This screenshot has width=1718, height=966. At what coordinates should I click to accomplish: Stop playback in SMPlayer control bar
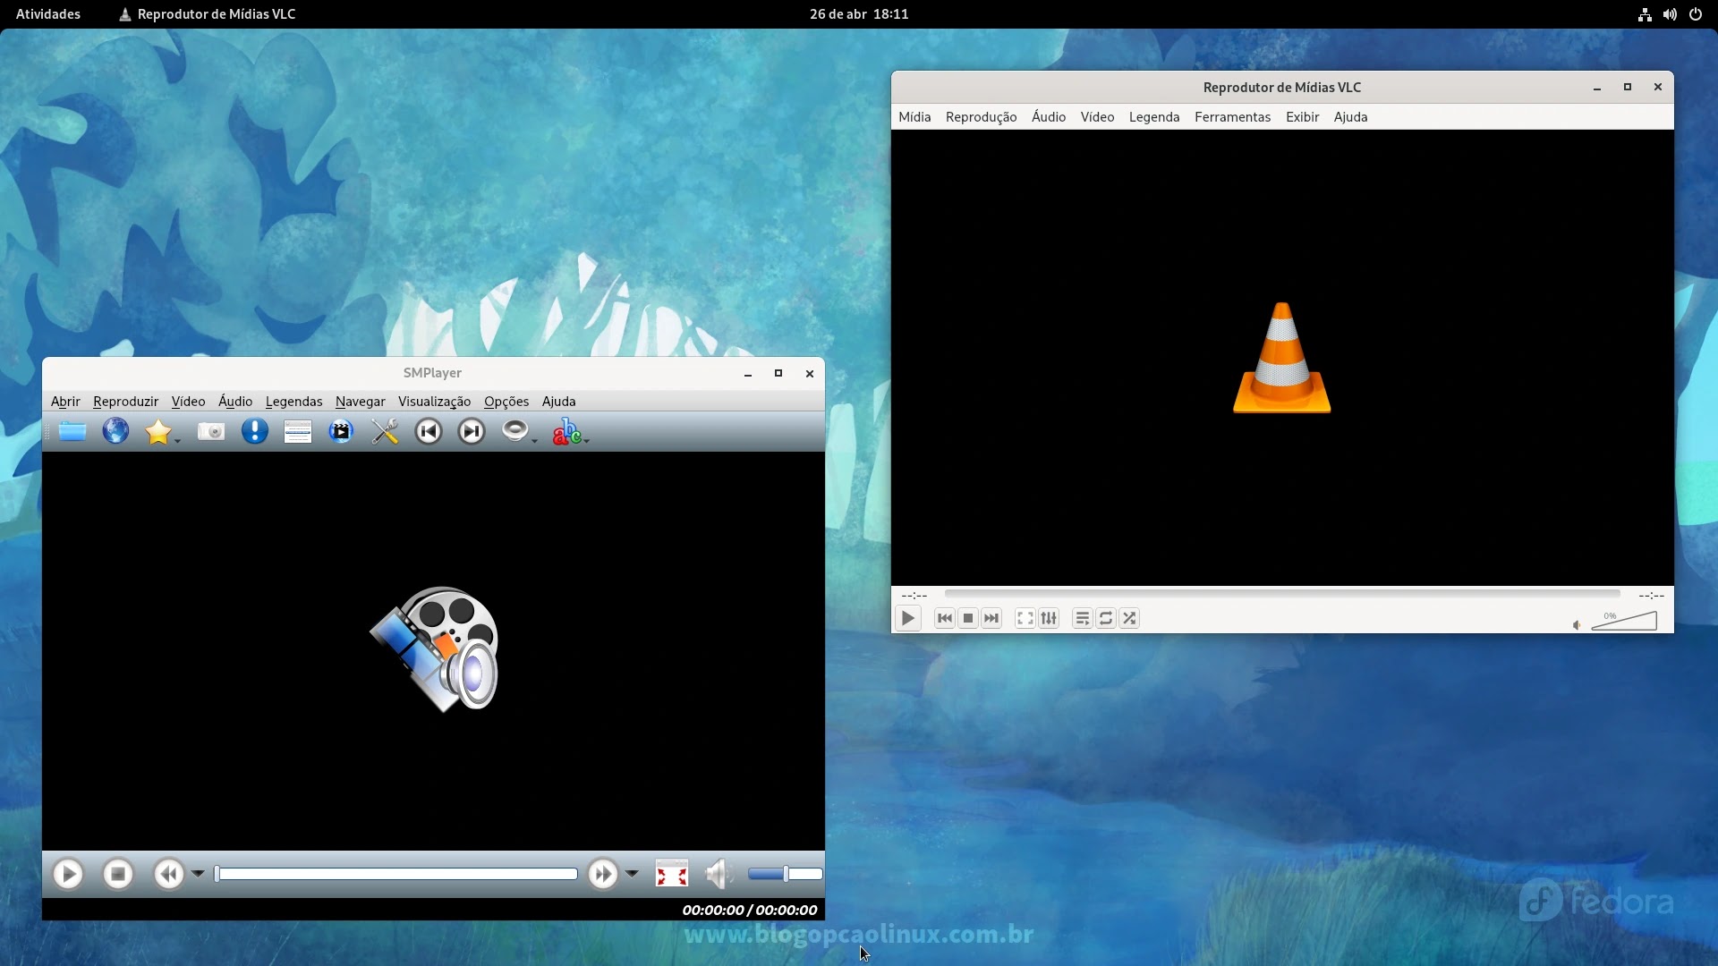[x=118, y=874]
